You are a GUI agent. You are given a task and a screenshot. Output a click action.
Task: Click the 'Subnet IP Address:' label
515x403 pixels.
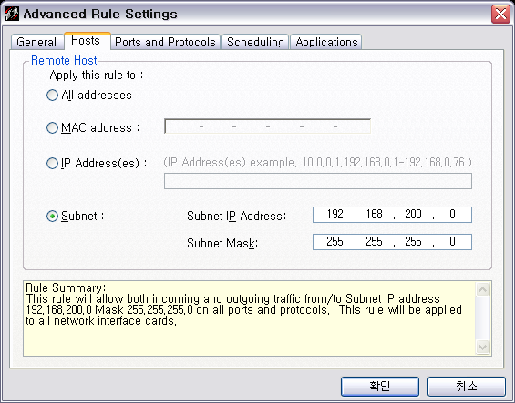[236, 216]
